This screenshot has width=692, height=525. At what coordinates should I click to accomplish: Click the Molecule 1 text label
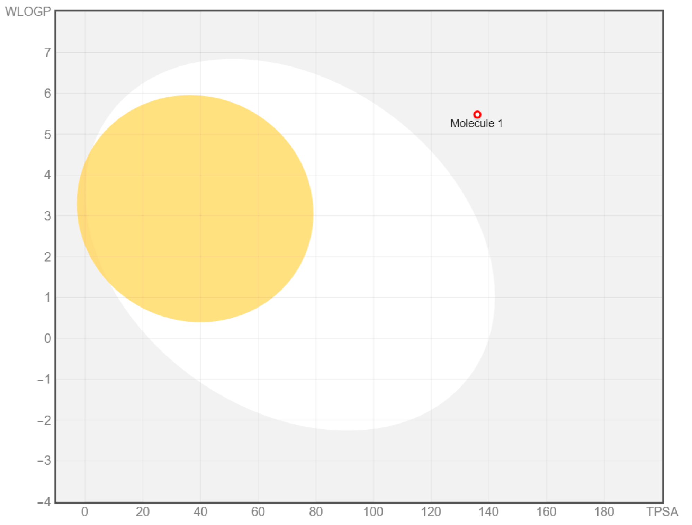(x=476, y=124)
